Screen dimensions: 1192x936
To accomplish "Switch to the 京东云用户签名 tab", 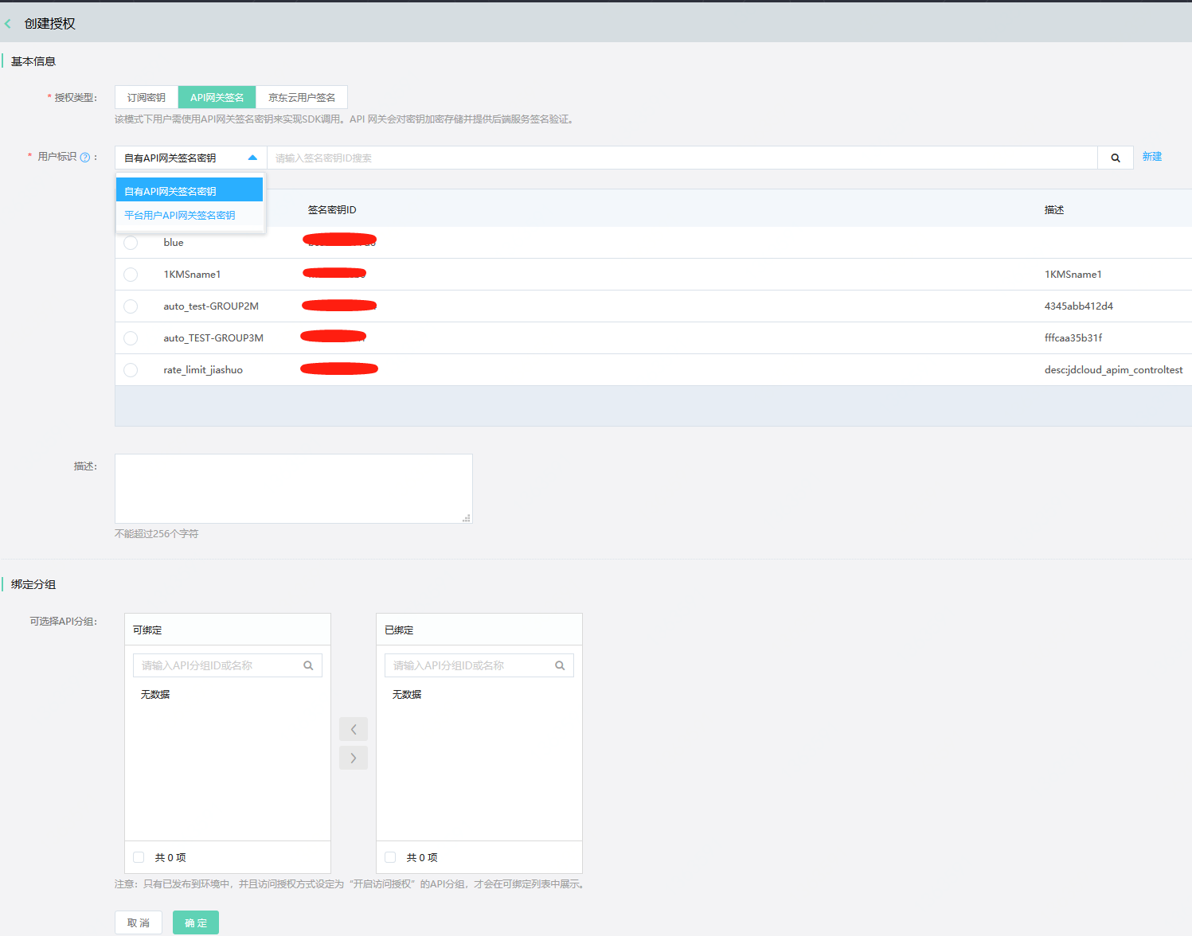I will [x=302, y=96].
